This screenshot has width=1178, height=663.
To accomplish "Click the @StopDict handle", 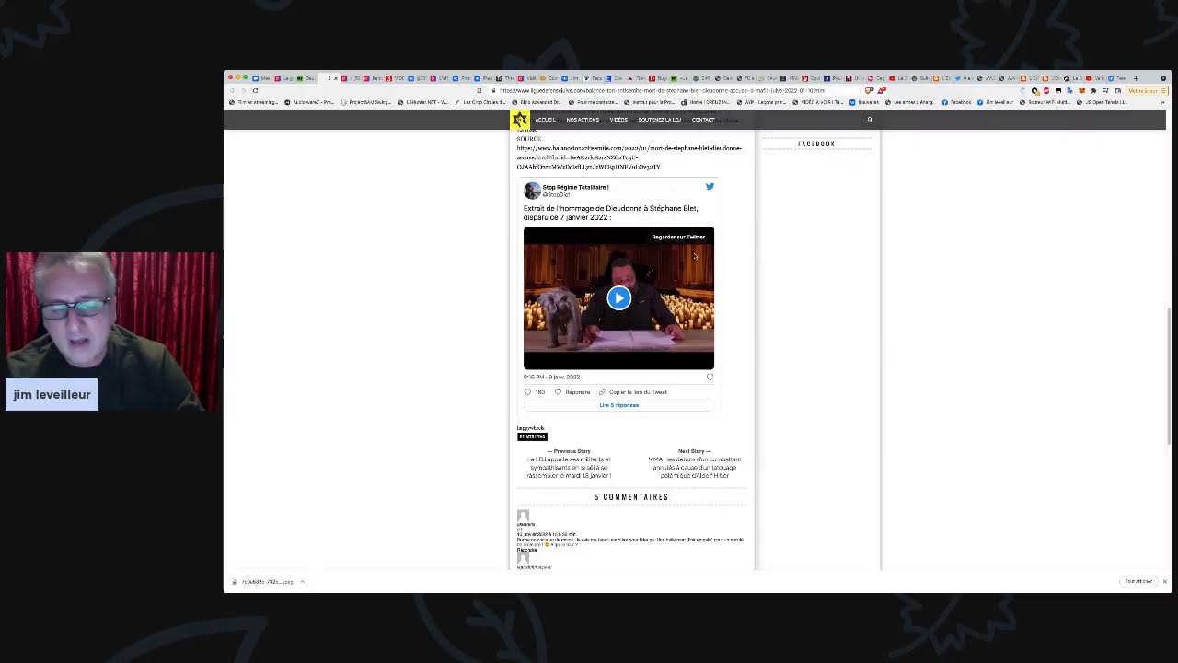I will click(x=556, y=195).
